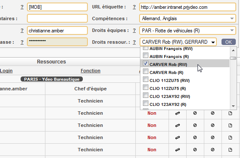The width and height of the screenshot is (240, 158).
Task: Open the help ? beside the [MOB] field
Action: pyautogui.click(x=22, y=7)
